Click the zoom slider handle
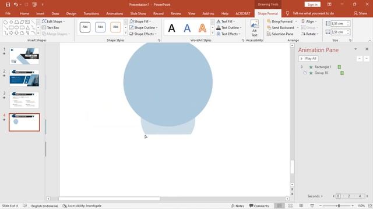Viewport: 373px width, 209px height. tap(339, 206)
